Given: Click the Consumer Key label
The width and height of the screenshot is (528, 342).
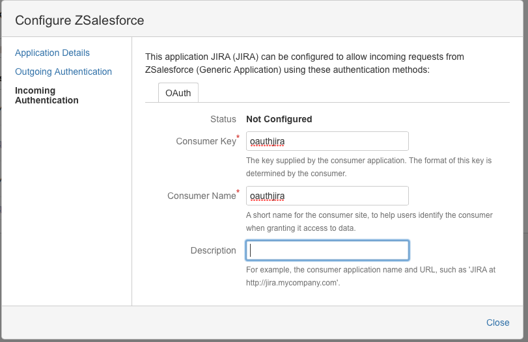Looking at the screenshot, I should (206, 141).
